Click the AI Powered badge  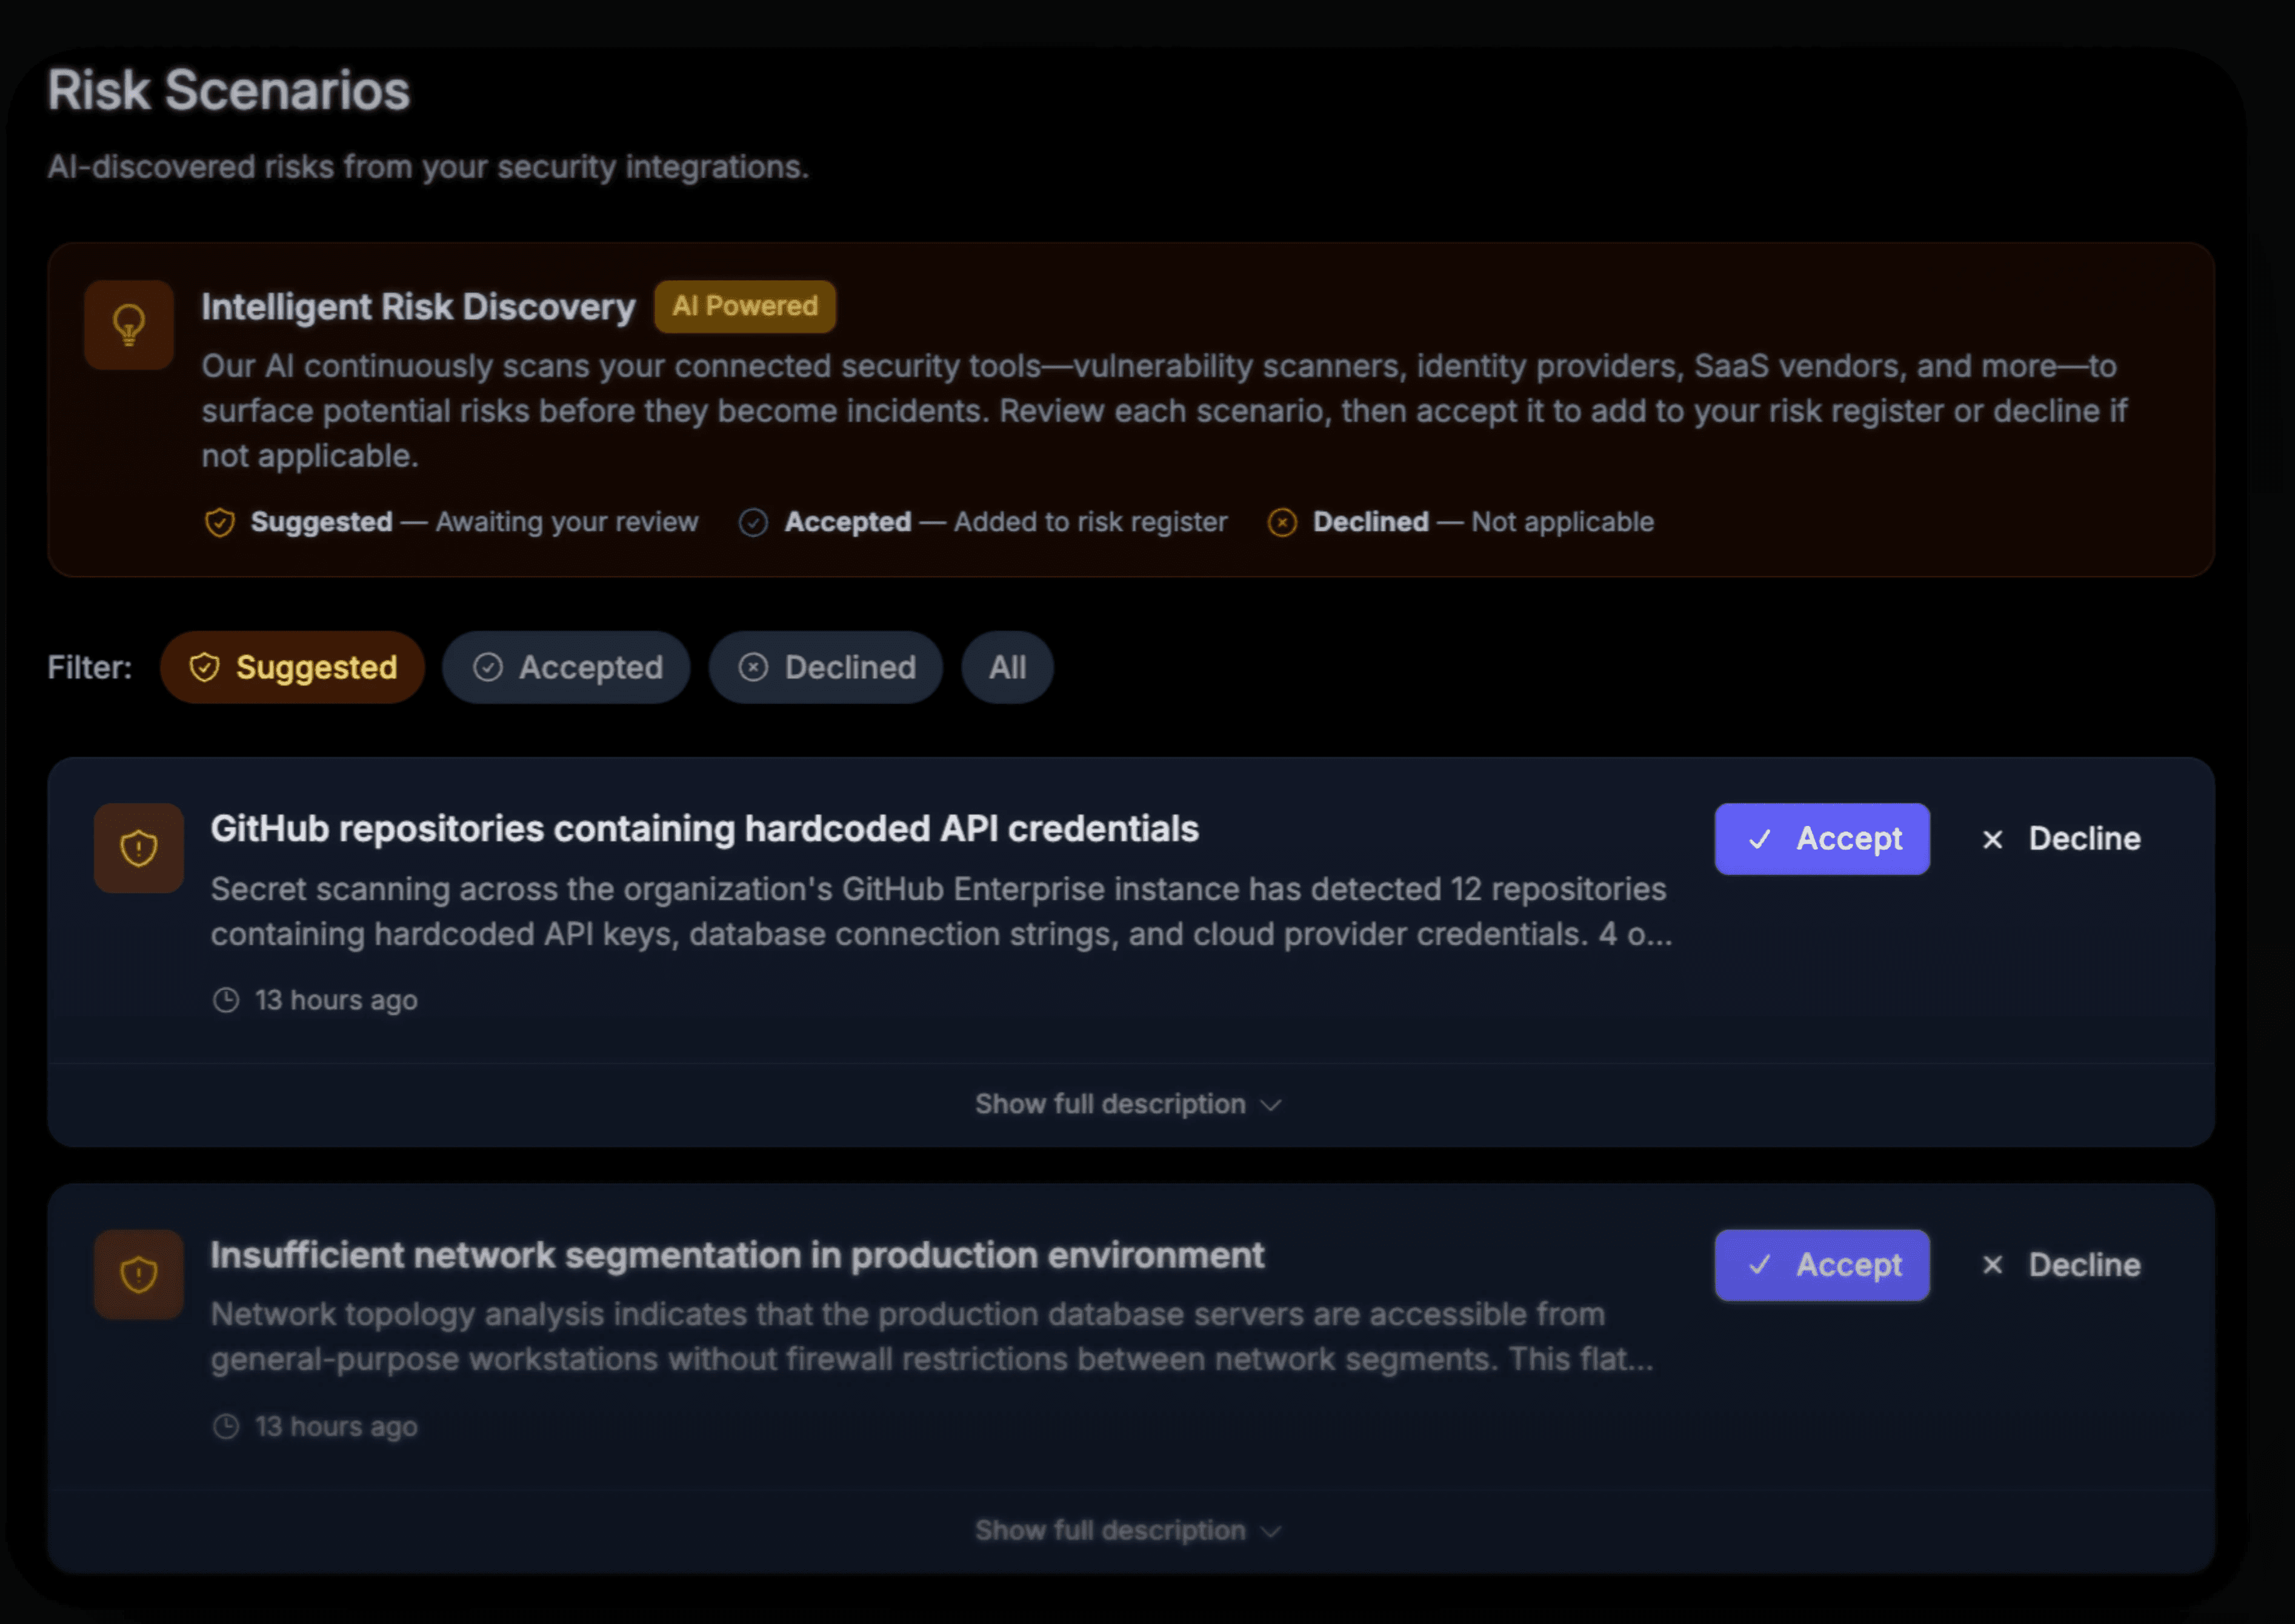745,306
